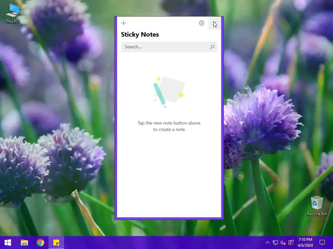Image resolution: width=333 pixels, height=249 pixels.
Task: Select the Recycle Bin desktop icon
Action: tap(317, 206)
